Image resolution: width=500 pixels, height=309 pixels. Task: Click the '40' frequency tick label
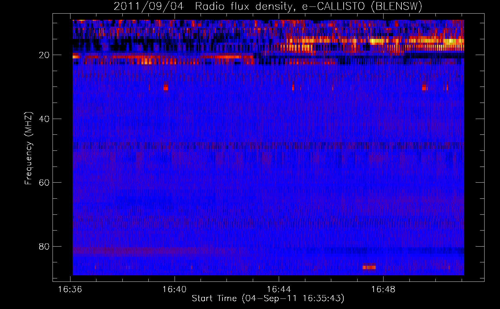(44, 119)
